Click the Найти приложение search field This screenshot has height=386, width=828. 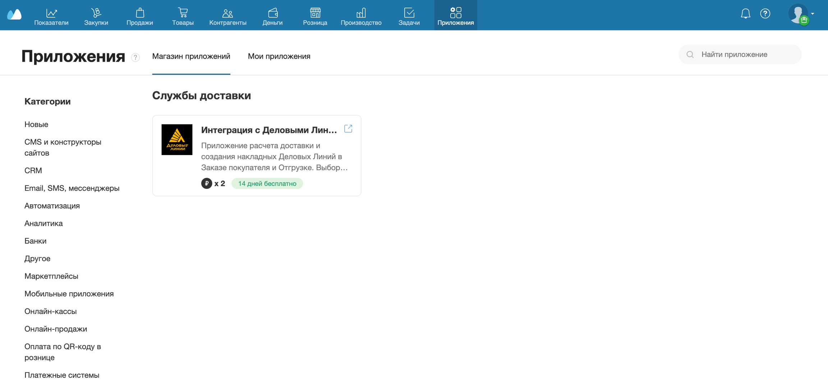(744, 55)
